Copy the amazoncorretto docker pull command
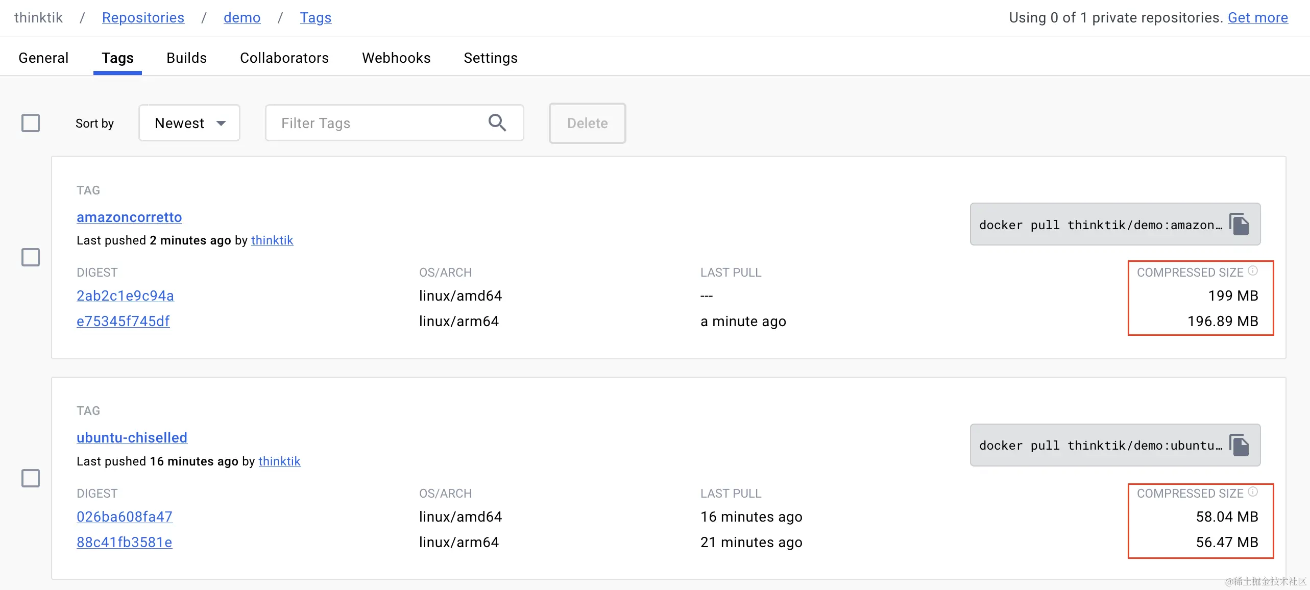 (1239, 225)
